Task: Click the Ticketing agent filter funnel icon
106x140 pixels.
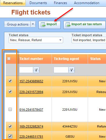Action: [72, 70]
